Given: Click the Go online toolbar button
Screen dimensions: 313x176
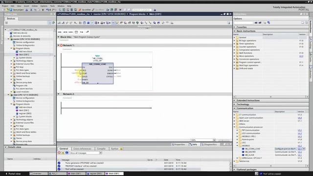Looking at the screenshot, I should 85,10.
